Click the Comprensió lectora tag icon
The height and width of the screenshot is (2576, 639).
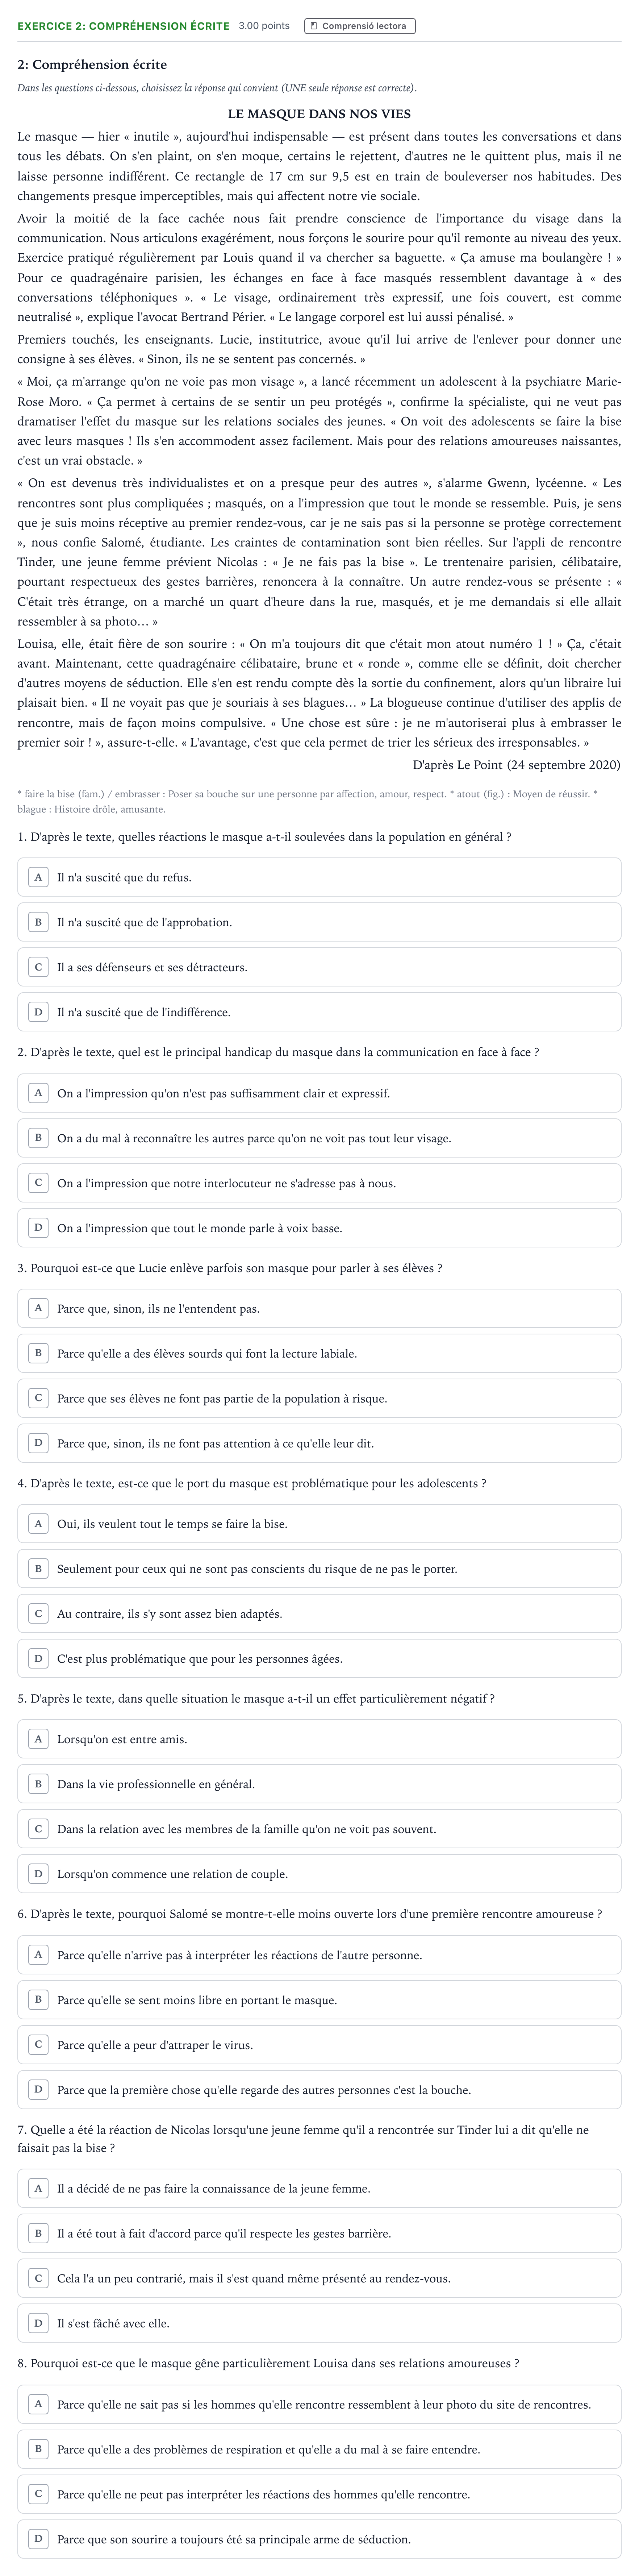(314, 26)
